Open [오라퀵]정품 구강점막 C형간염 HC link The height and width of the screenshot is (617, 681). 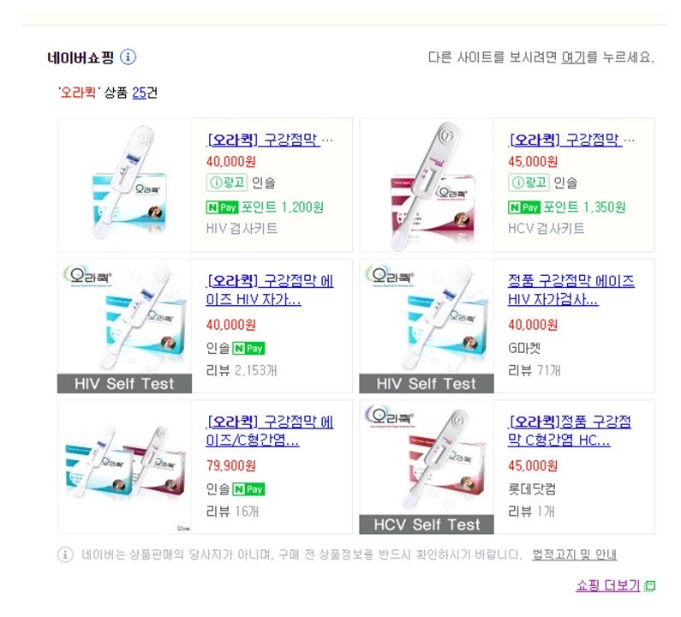(x=570, y=431)
